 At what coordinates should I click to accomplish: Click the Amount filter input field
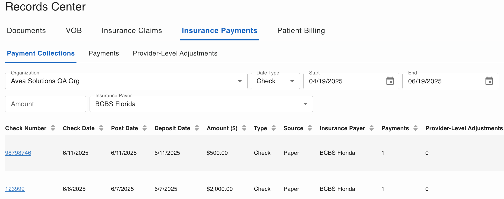pyautogui.click(x=46, y=104)
